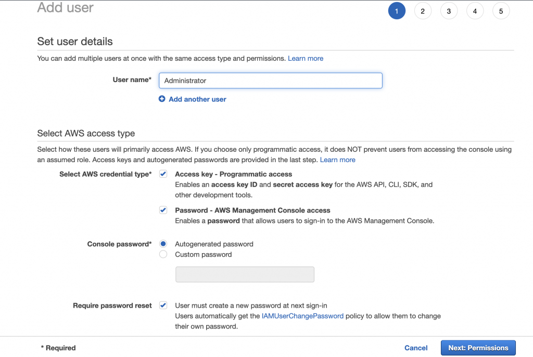Jump to step 4 circle
Screen dimensions: 533x357
click(475, 11)
